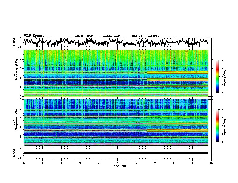
Task: Click the log(PSD) label beside ch.1 colorbar
Action: pyautogui.click(x=225, y=78)
